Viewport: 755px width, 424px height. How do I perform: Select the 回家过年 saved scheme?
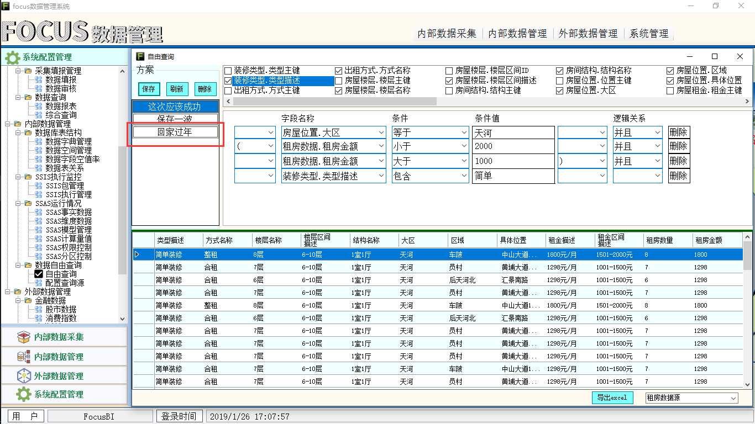175,132
